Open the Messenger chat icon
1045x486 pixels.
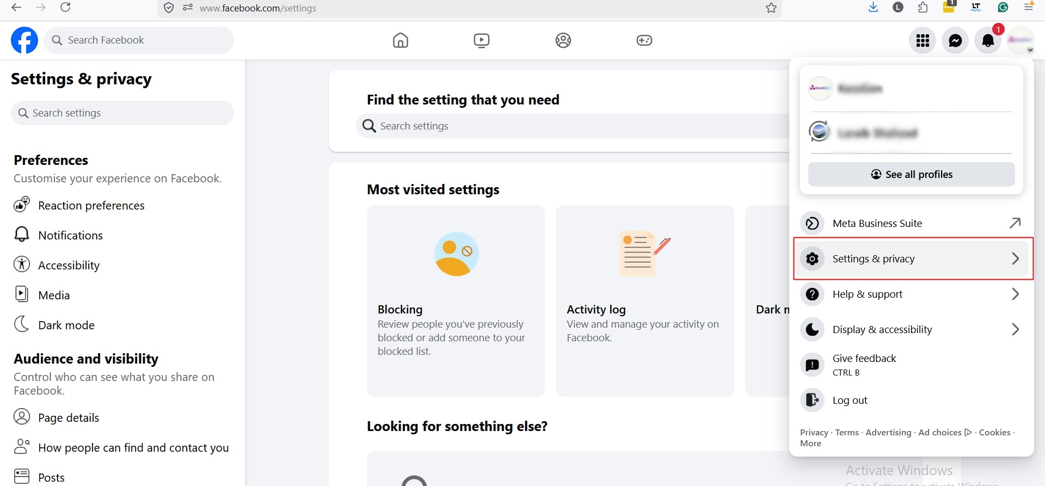point(955,40)
